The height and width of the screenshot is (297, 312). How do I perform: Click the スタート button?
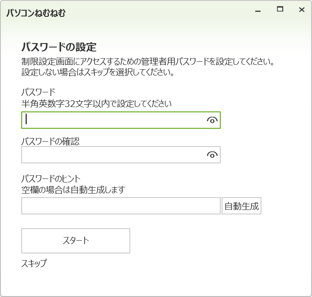(x=76, y=241)
